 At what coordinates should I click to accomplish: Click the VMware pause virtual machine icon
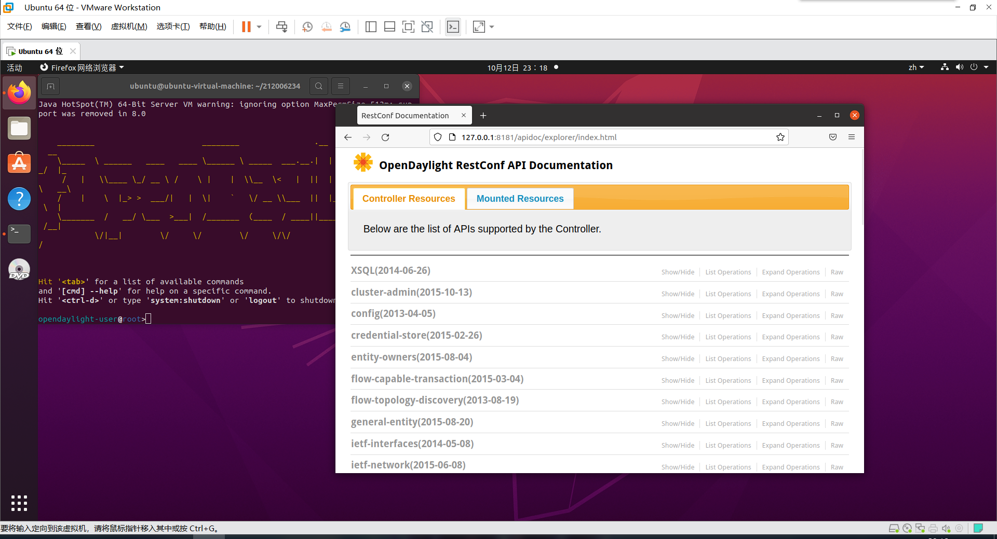click(x=246, y=27)
